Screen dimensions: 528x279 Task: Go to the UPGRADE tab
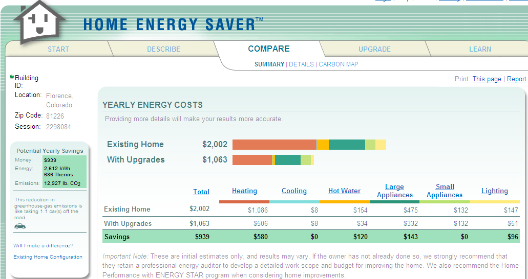374,49
